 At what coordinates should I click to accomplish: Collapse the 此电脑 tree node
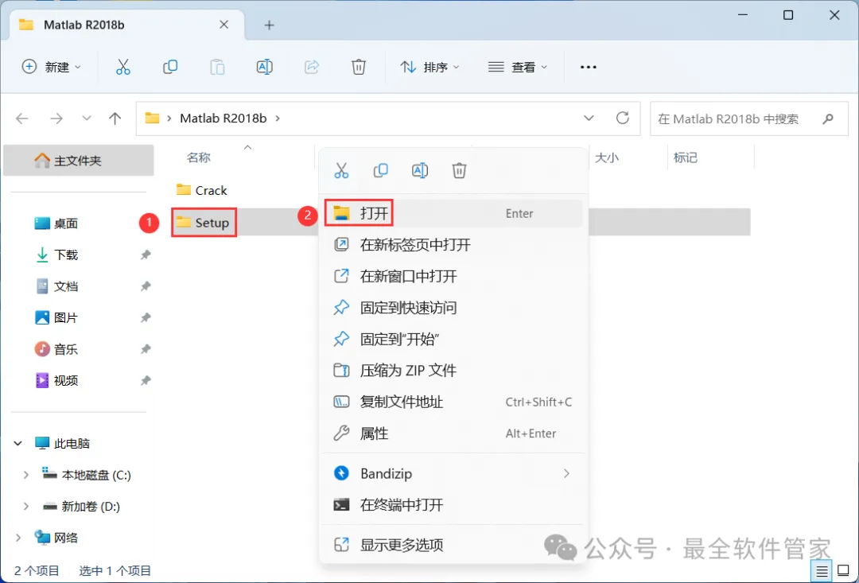18,443
